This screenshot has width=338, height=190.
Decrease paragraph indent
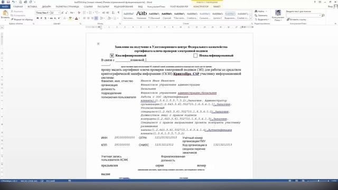[x=104, y=13]
